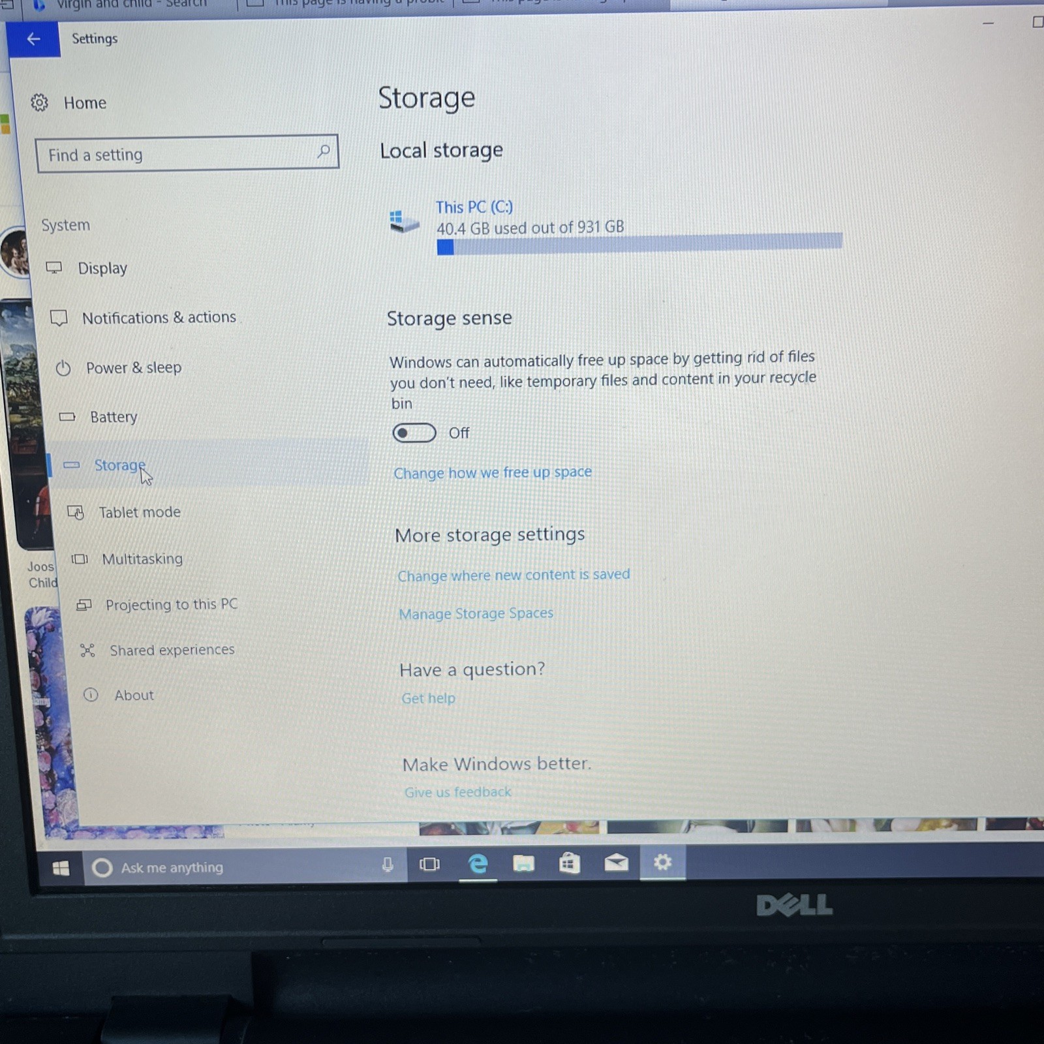The height and width of the screenshot is (1044, 1044).
Task: Click the More storage settings heading
Action: [489, 535]
